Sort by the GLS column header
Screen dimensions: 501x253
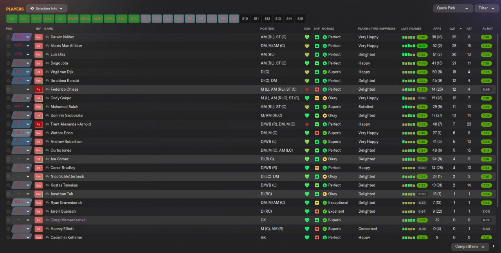[452, 29]
